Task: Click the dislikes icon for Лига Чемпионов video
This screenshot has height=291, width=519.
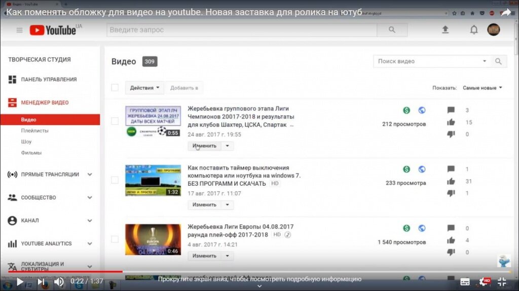Action: click(x=451, y=134)
